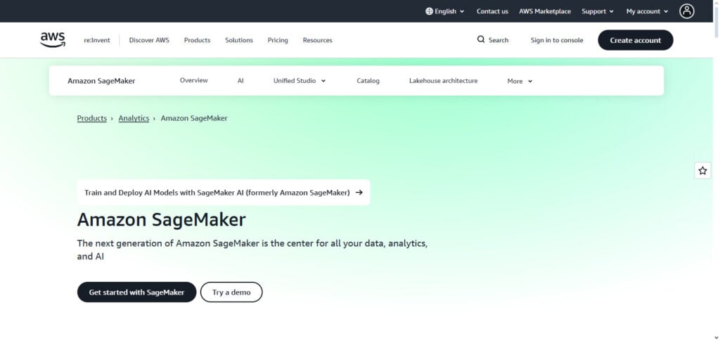Viewport: 720px width, 341px height.
Task: Click the Create account button
Action: click(635, 40)
